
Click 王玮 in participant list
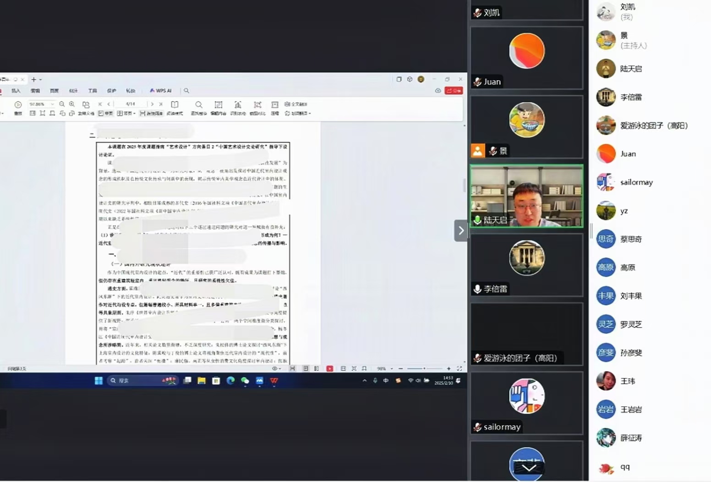coord(650,381)
